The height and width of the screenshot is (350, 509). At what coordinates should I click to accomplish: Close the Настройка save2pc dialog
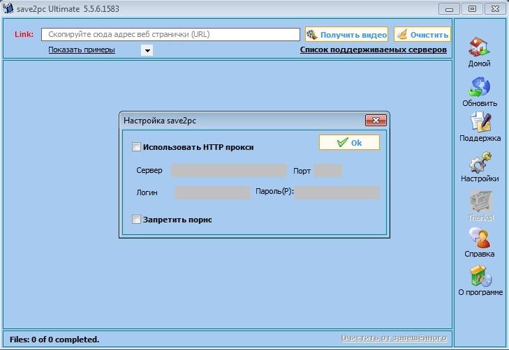(376, 120)
